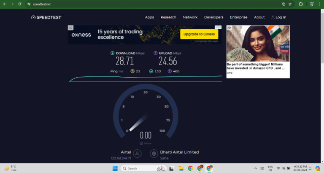
Task: View site information icon in address bar
Action: tap(29, 4)
